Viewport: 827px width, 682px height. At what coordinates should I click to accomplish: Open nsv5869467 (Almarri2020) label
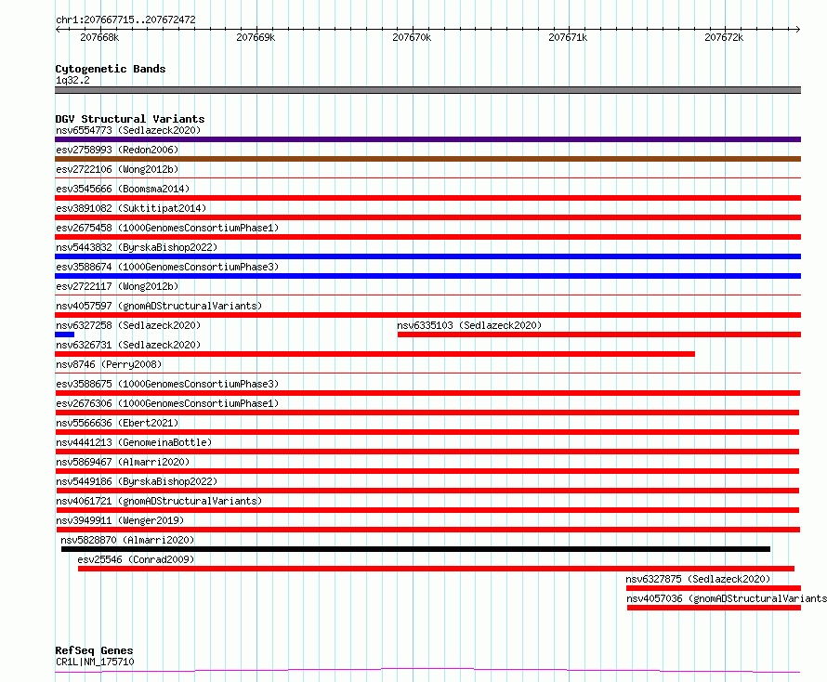point(123,462)
